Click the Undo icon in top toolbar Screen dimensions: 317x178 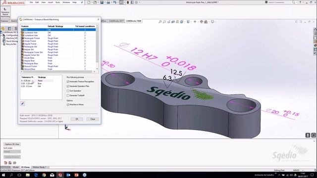(x=114, y=2)
